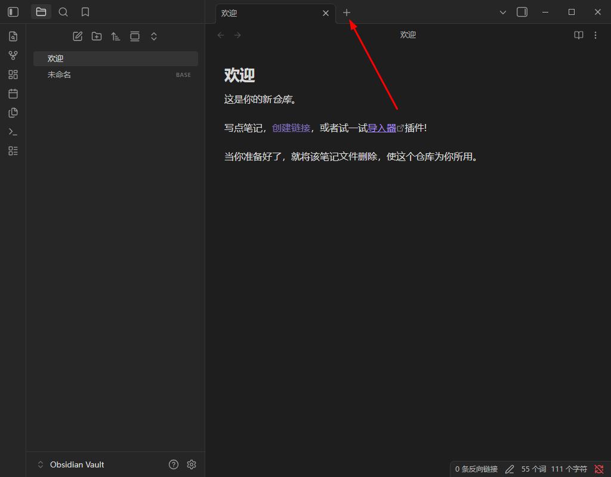Create a new note with the pencil icon
611x477 pixels.
[78, 36]
